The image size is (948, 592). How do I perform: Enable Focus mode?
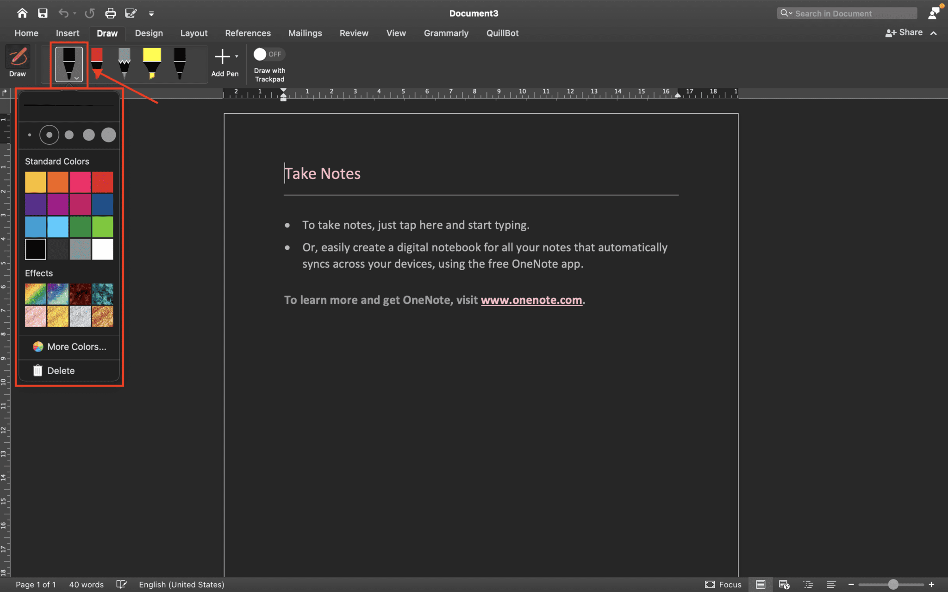[721, 584]
